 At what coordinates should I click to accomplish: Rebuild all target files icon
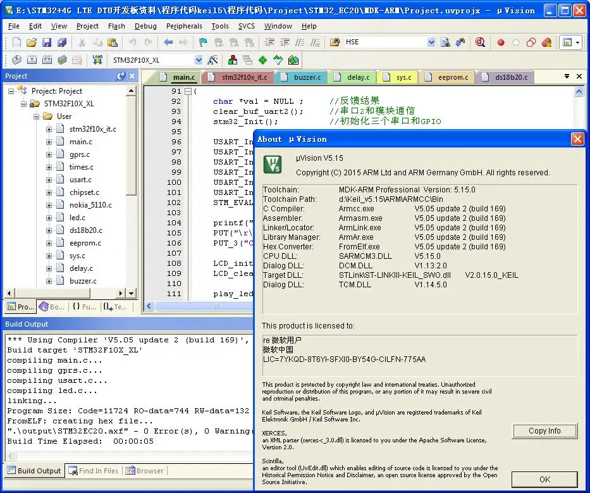pos(47,60)
